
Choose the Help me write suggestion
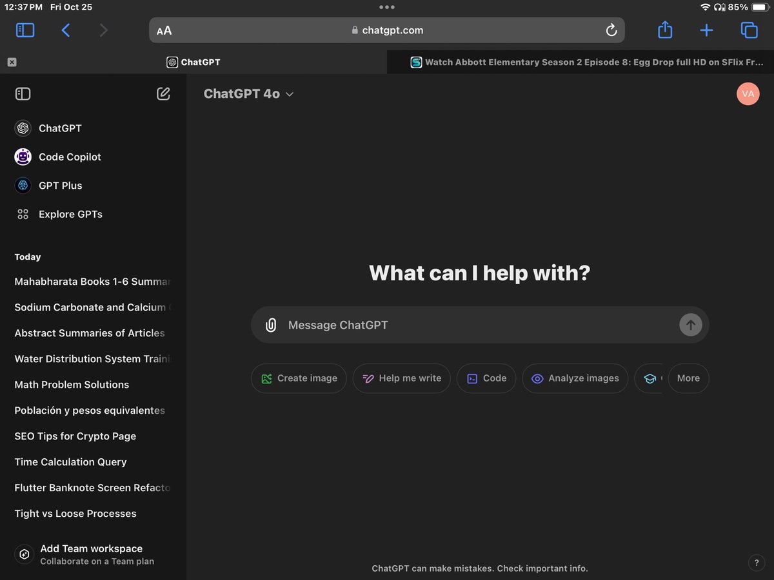401,378
